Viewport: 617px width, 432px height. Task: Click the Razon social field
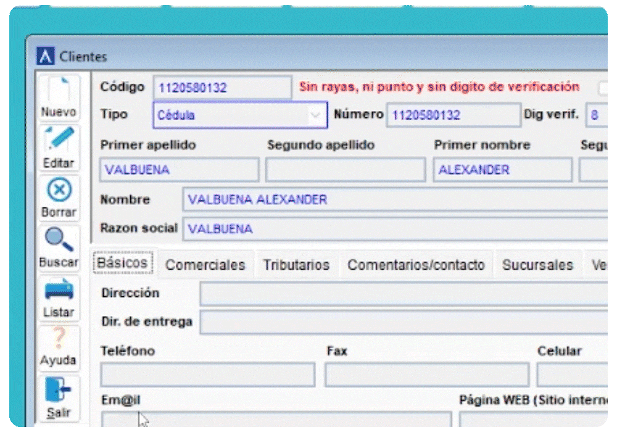pos(395,228)
